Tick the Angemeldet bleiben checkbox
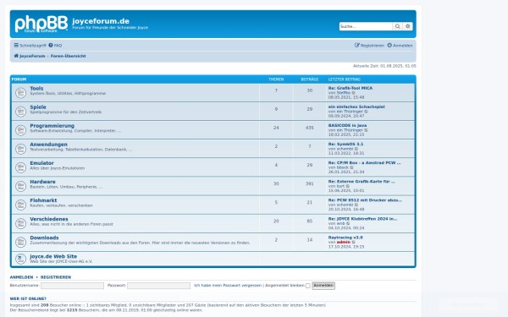 point(308,286)
